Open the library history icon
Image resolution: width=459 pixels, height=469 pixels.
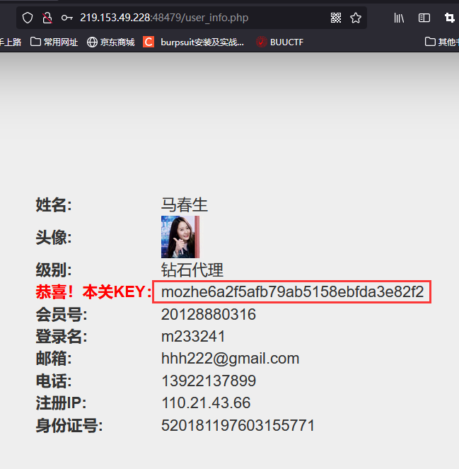click(399, 18)
